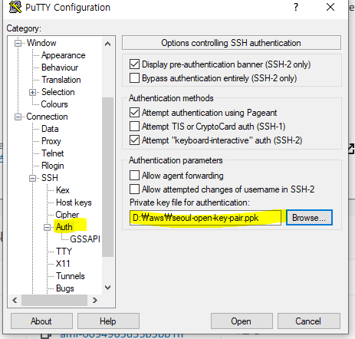This screenshot has width=355, height=339.
Task: Click Browse to choose private key file
Action: click(309, 218)
